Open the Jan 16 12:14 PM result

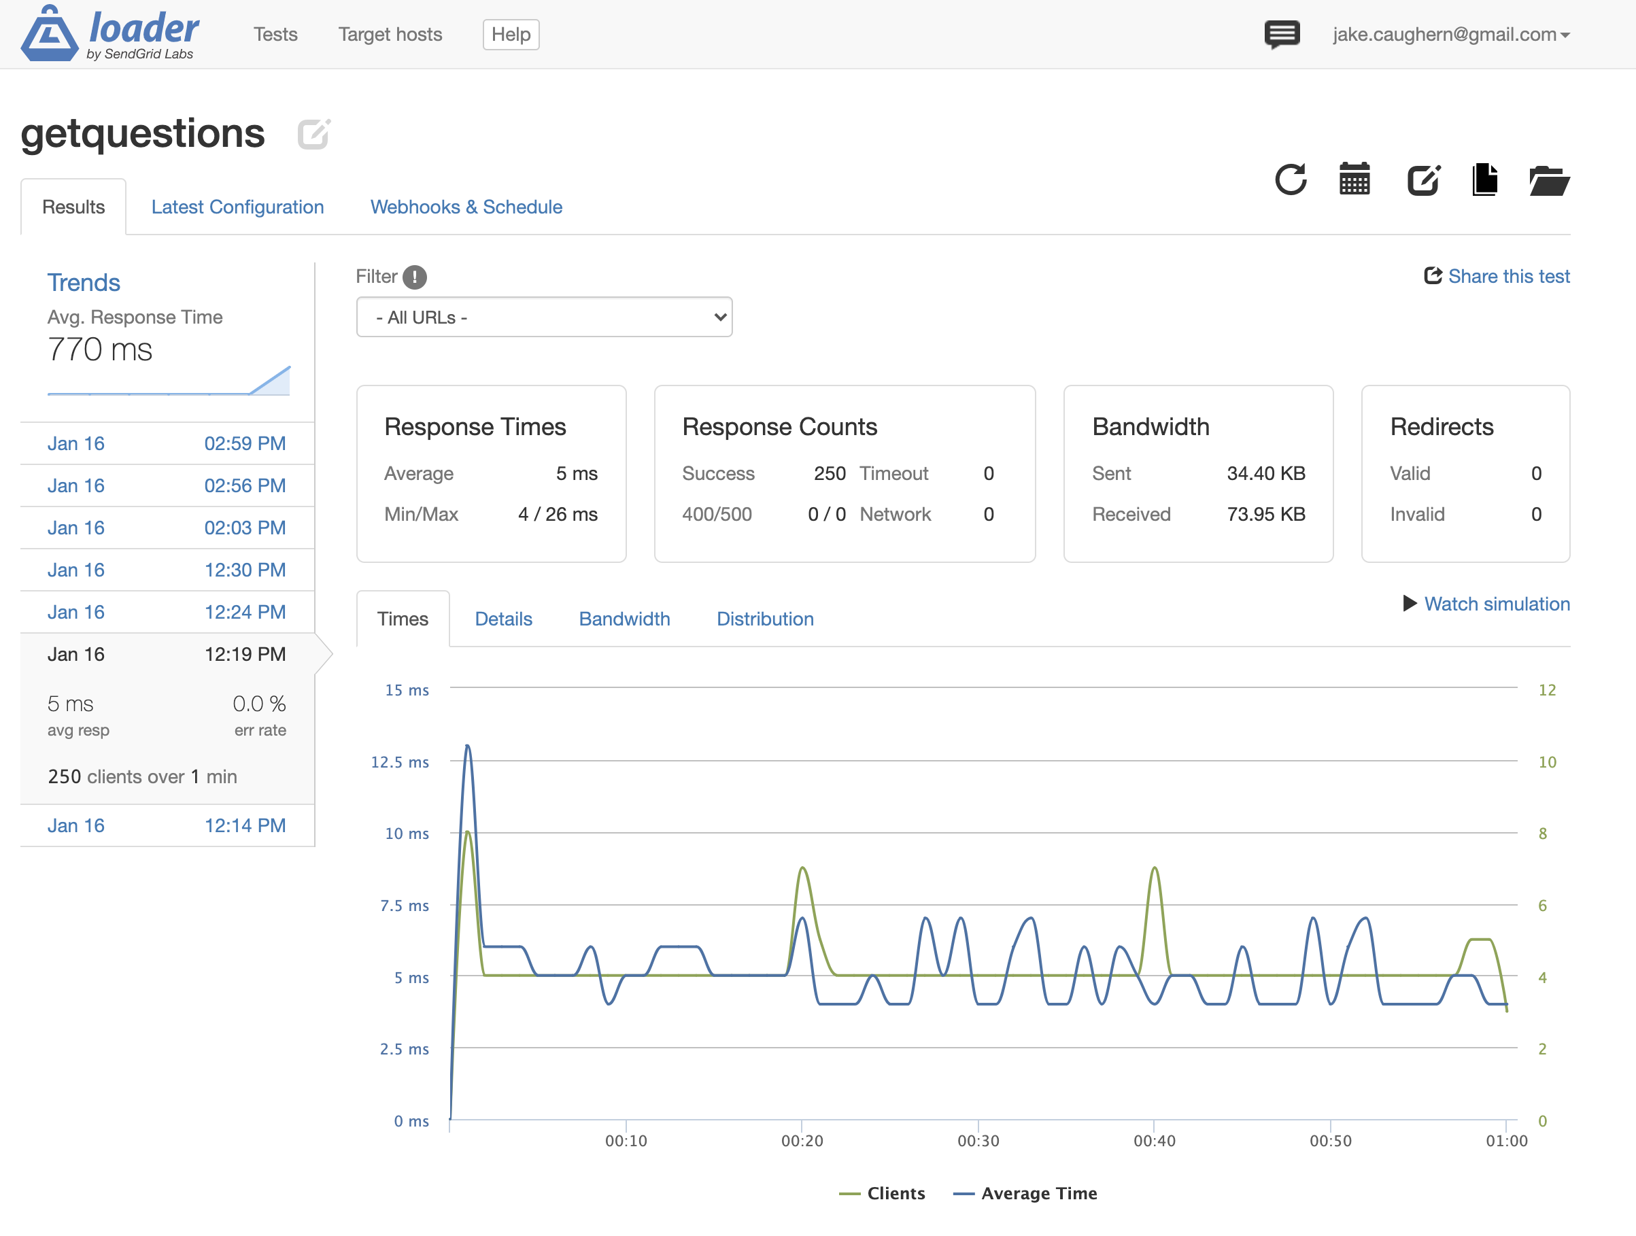point(167,825)
